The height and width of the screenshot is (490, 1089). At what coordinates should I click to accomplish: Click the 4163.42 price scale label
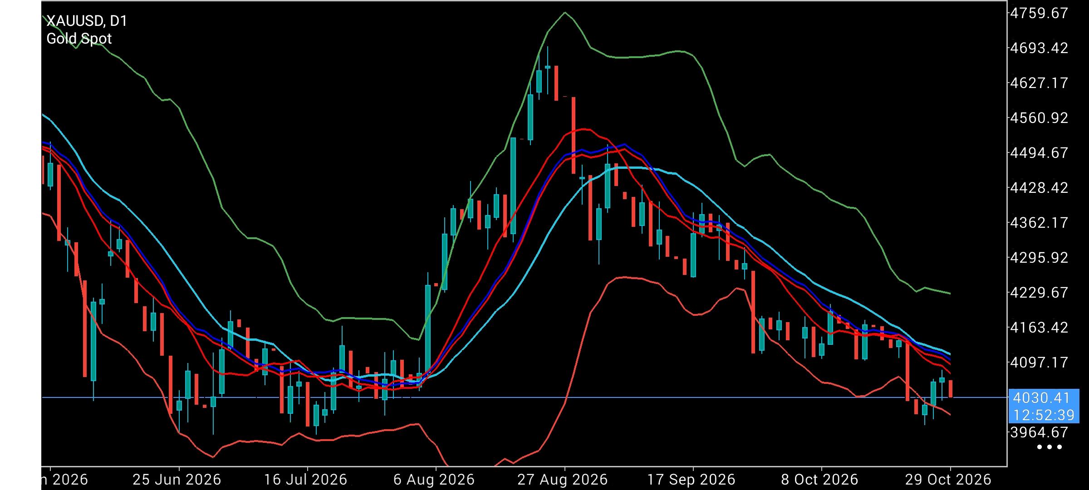point(1039,327)
